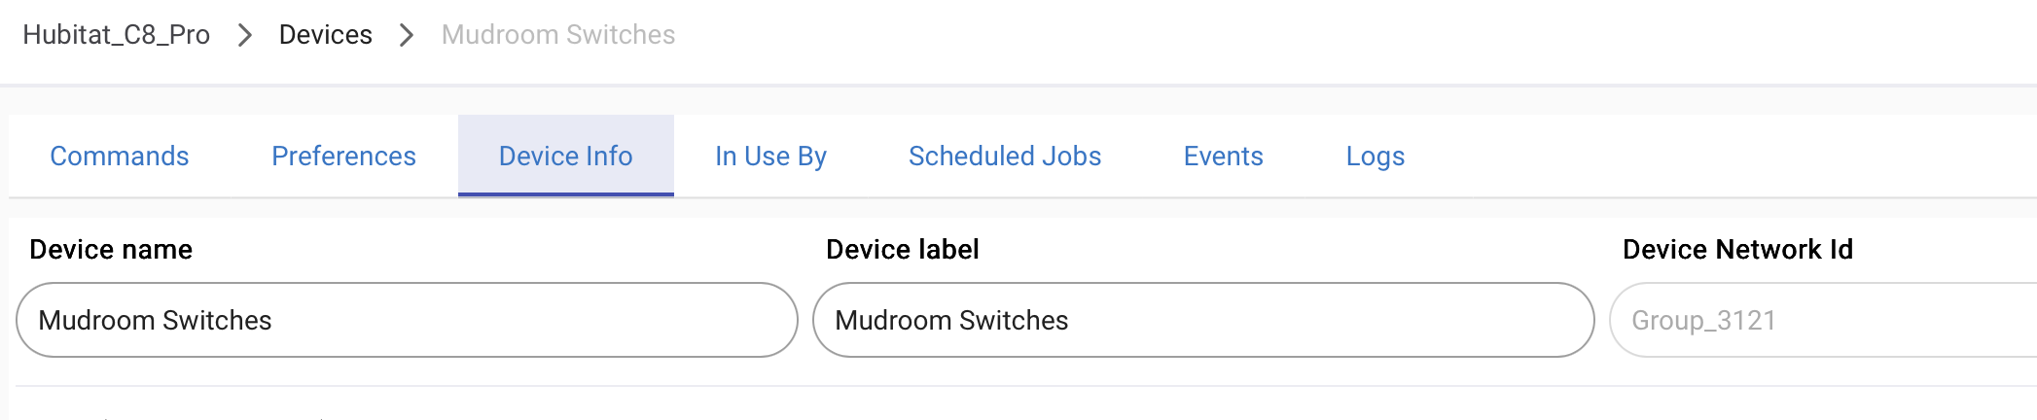Click into the Device label field

1202,320
